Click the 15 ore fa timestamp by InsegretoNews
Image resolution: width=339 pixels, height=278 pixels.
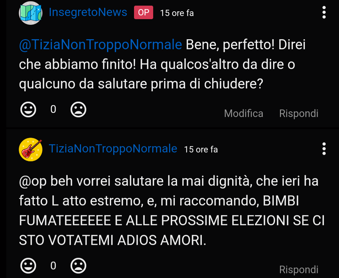tap(177, 13)
